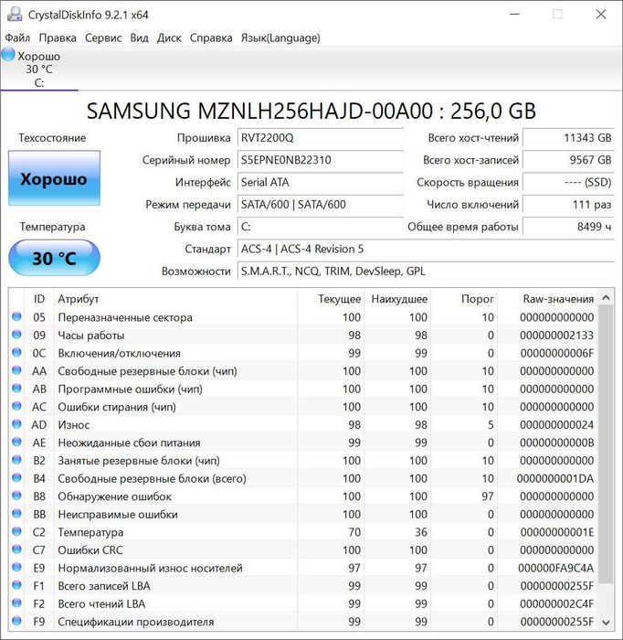Click the blue health status orb on disk tab
Screen dimensions: 623x640
(x=8, y=55)
